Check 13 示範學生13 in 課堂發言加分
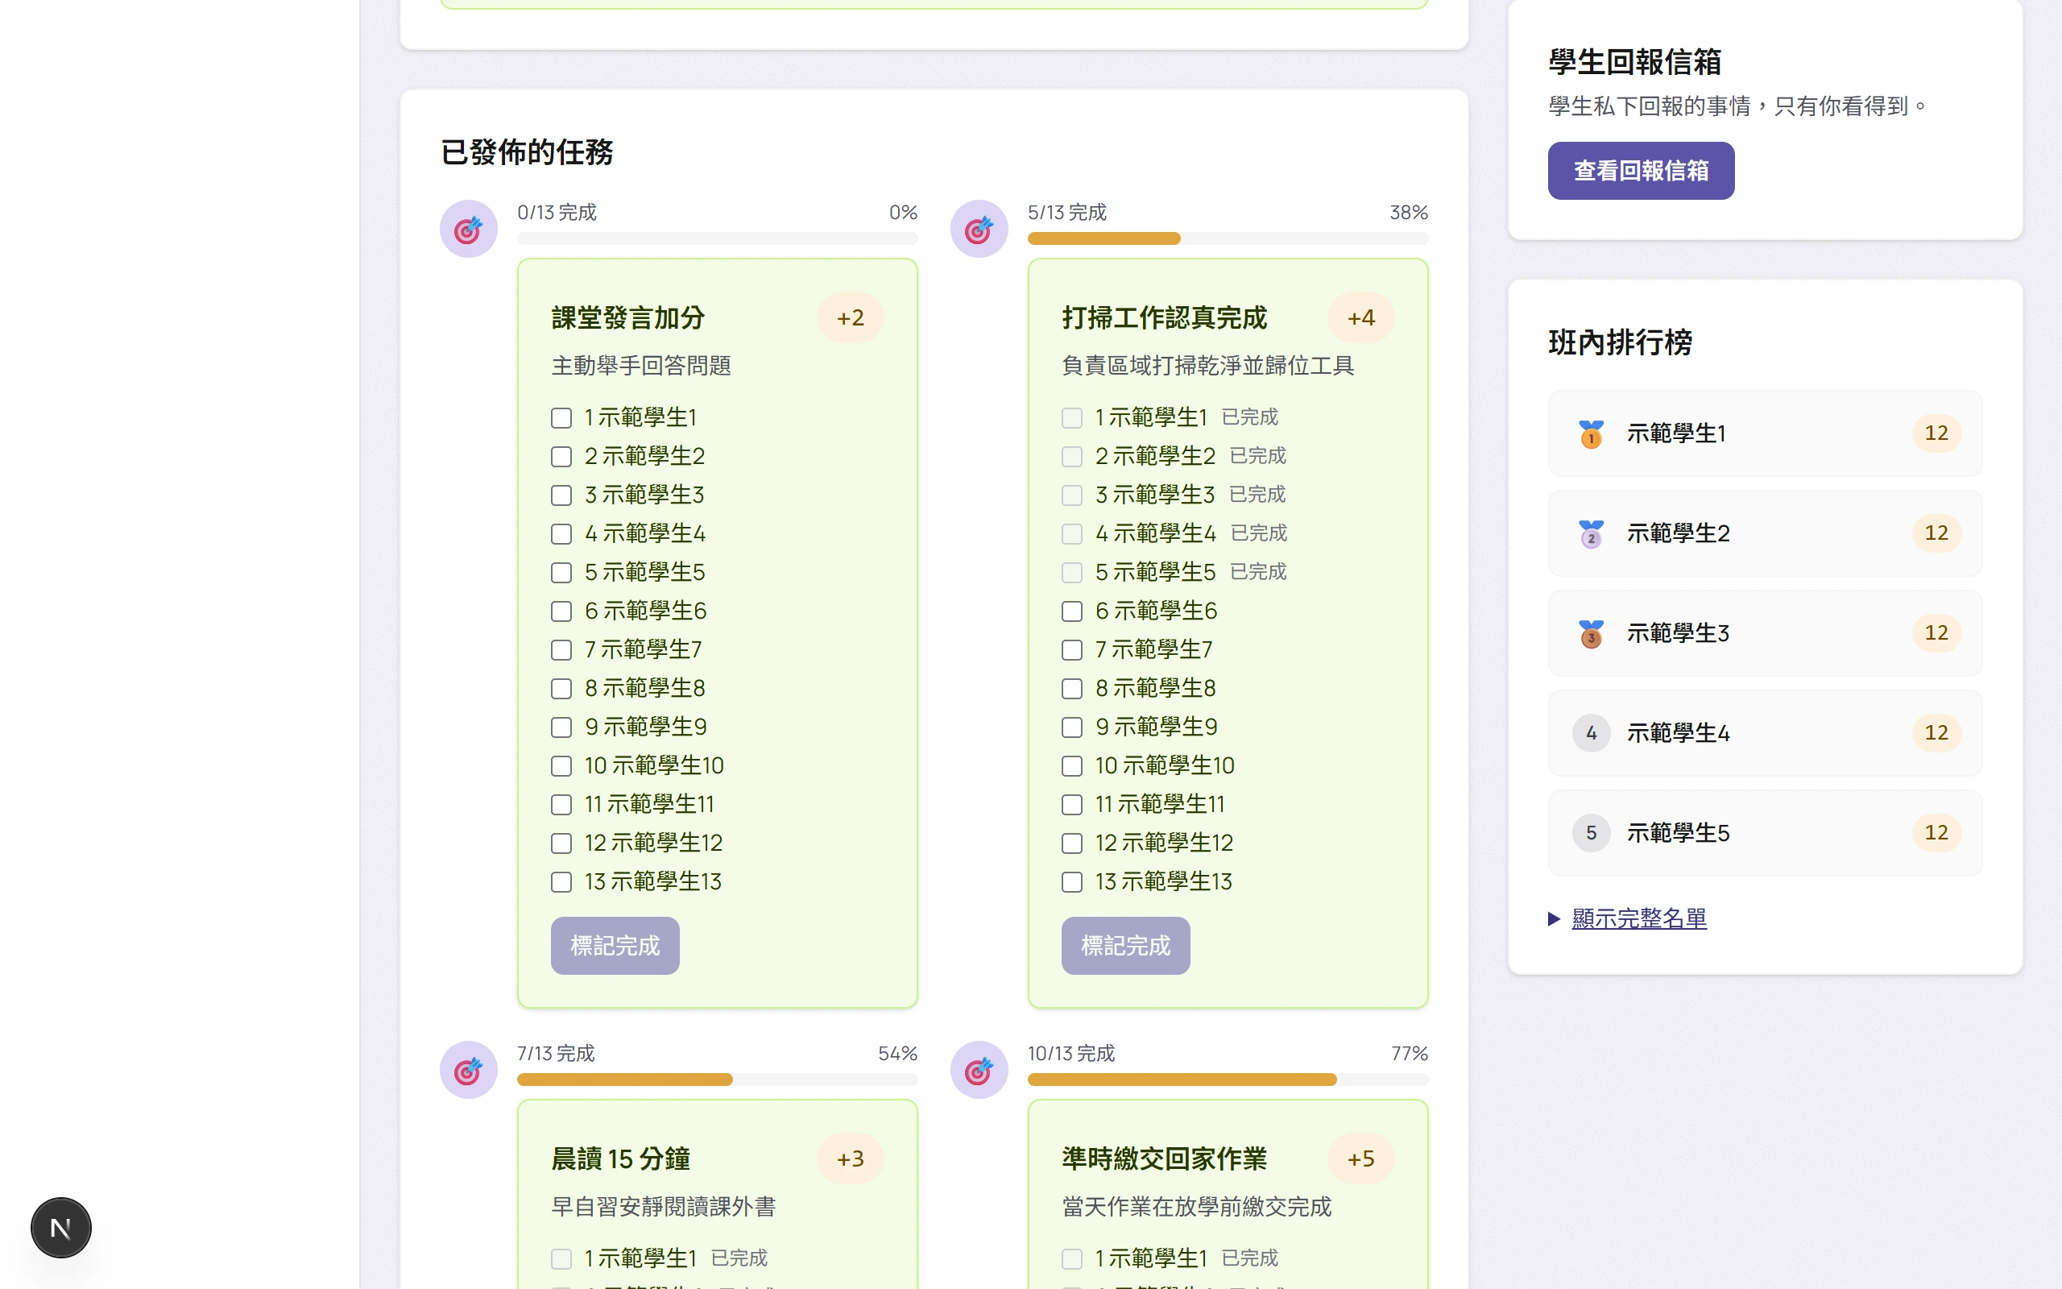2062x1289 pixels. (561, 882)
